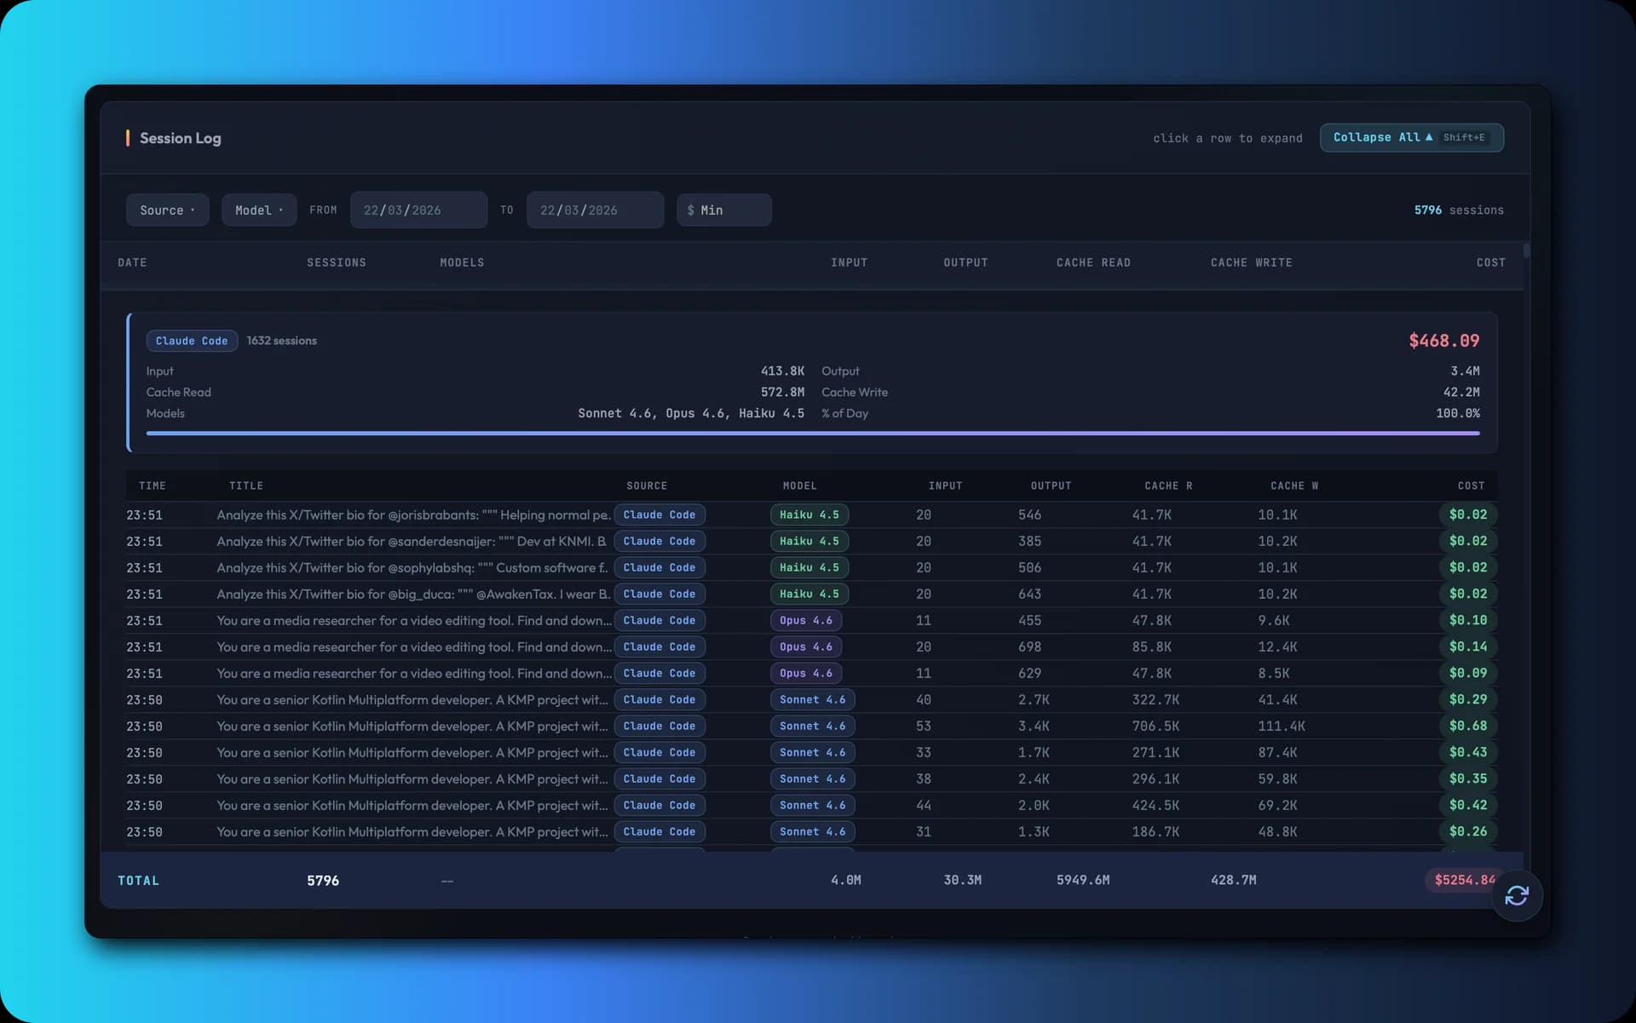
Task: Select the Haiku 4.5 model badge
Action: click(809, 514)
